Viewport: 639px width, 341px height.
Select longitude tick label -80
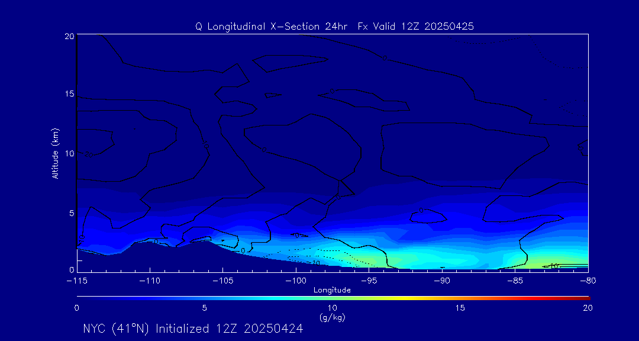588,281
